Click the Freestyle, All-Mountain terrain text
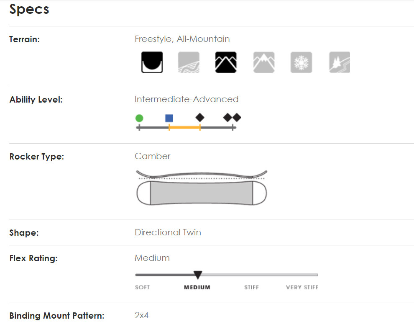414x322 pixels. tap(182, 39)
